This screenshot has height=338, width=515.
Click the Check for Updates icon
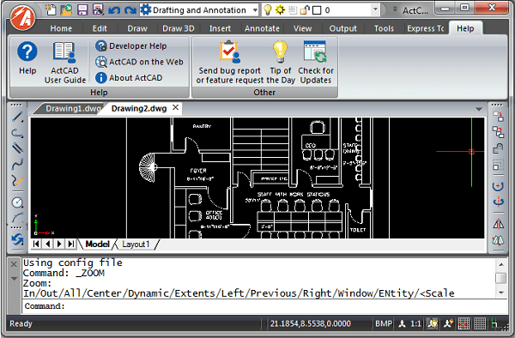pos(315,51)
